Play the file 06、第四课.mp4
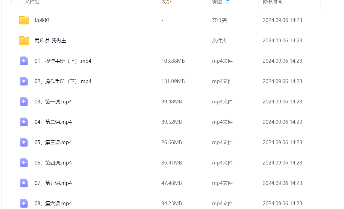 click(x=53, y=163)
